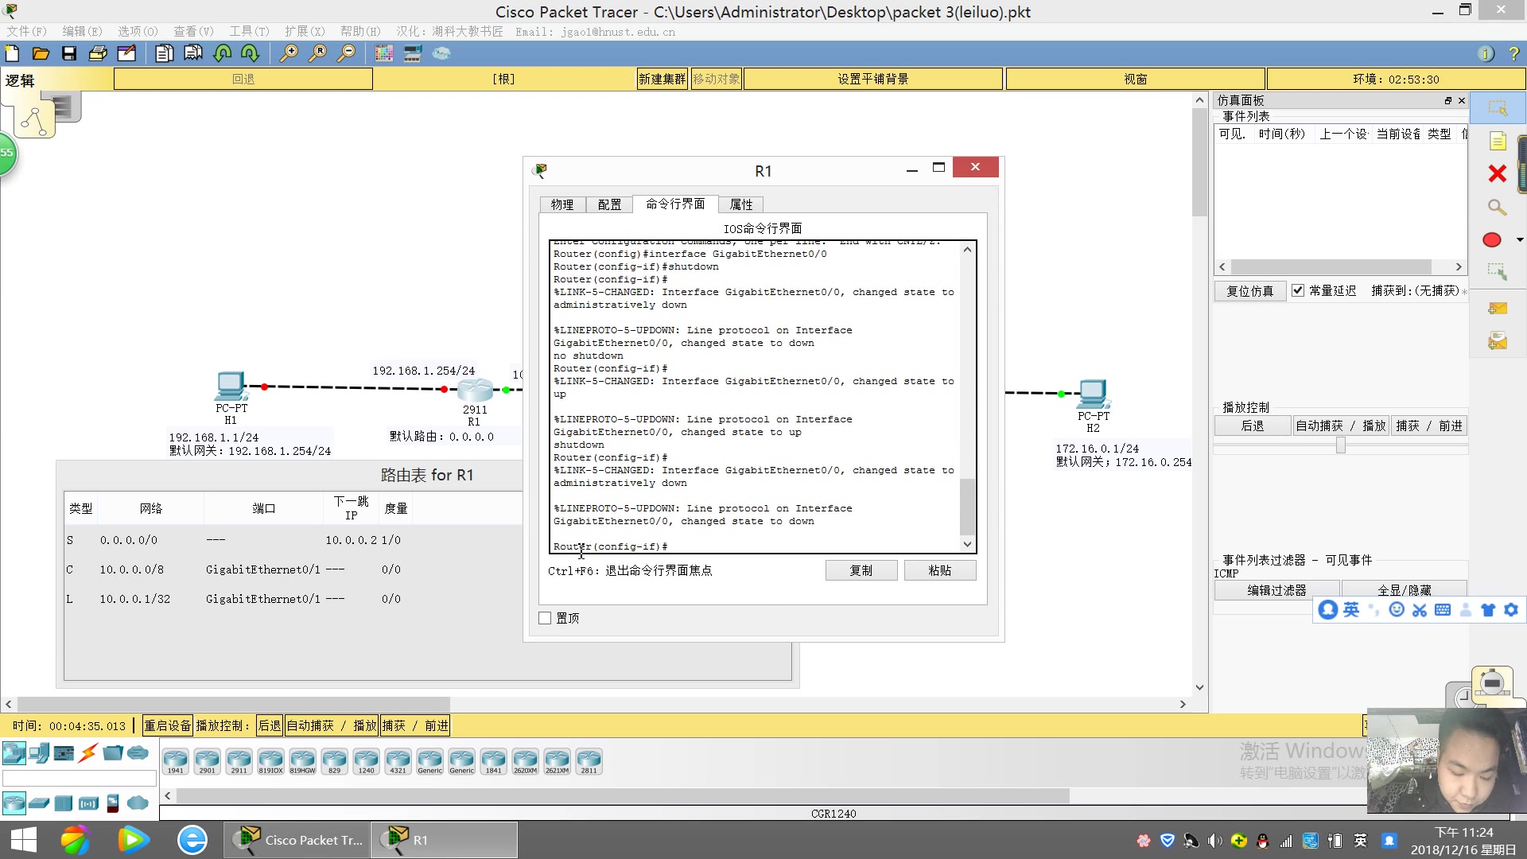
Task: Open the 工具(T) menu
Action: (249, 32)
